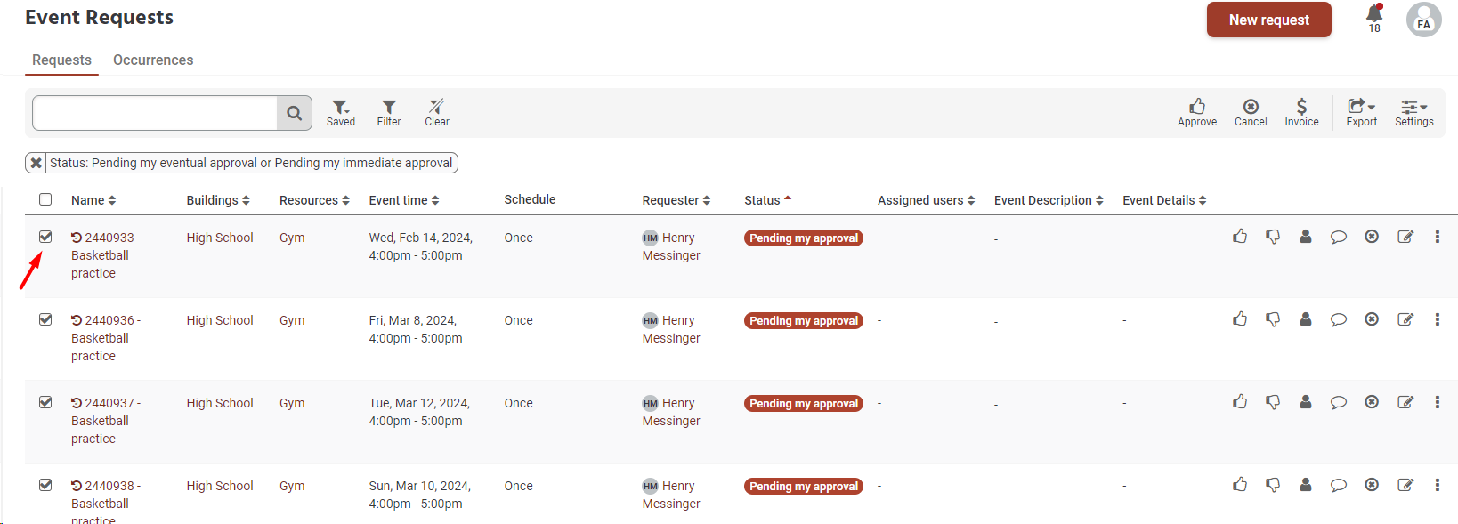Open the Saved filters dropdown

tap(341, 112)
